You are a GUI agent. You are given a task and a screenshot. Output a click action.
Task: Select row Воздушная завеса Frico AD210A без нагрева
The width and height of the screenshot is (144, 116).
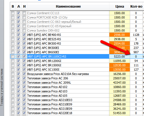coord(68,74)
